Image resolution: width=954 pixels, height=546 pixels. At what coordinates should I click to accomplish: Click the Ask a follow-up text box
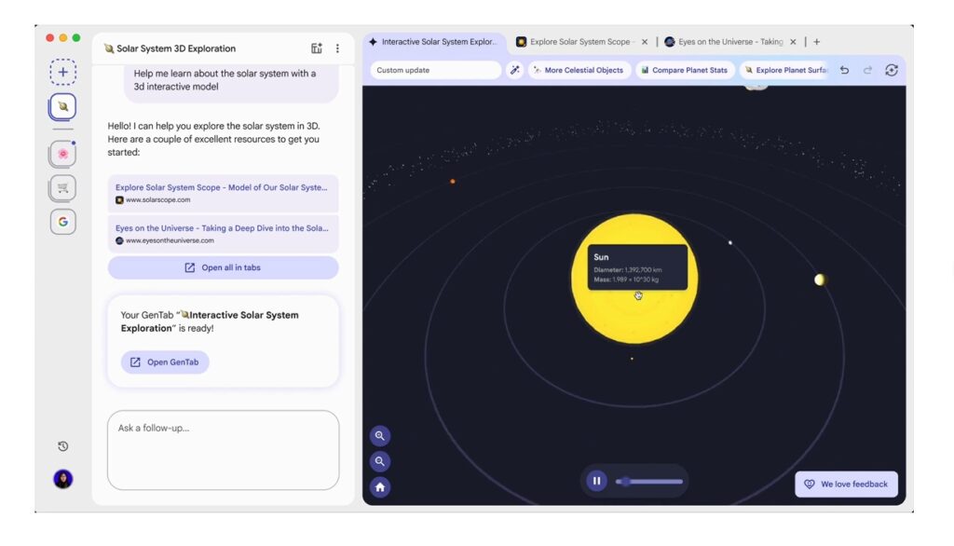(x=223, y=449)
